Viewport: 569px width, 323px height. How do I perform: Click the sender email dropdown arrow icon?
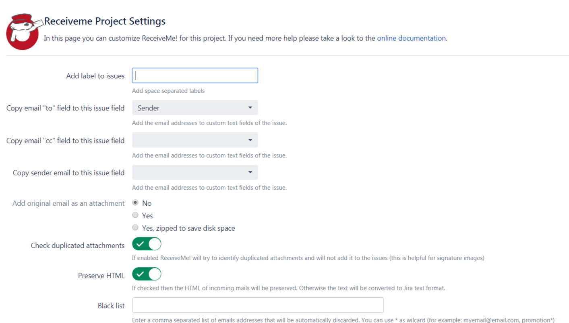pos(250,172)
